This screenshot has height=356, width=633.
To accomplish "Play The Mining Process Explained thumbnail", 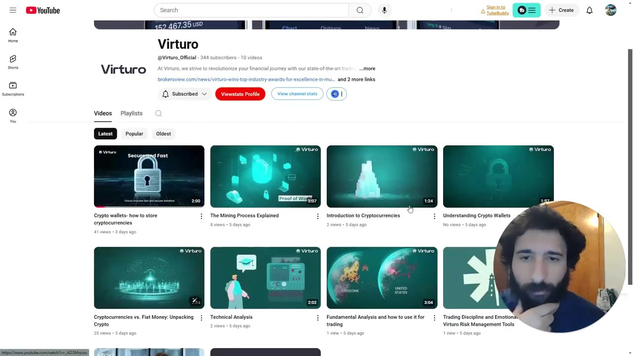I will pos(266,177).
